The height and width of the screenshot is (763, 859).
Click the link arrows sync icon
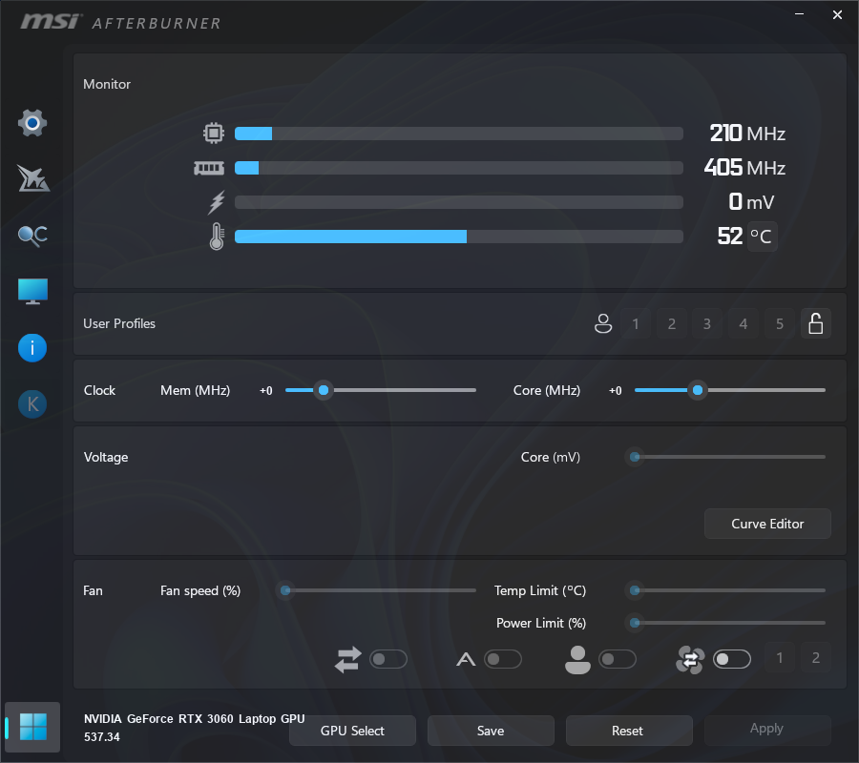click(347, 659)
